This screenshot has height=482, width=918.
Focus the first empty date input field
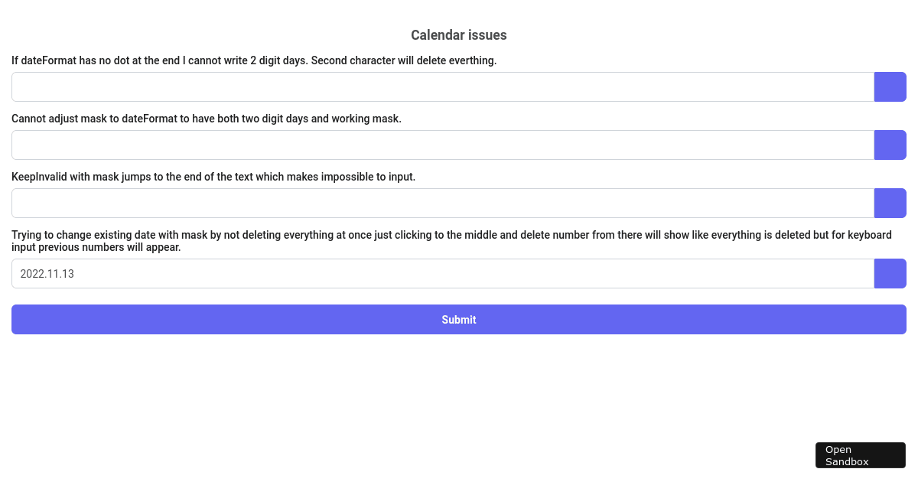coord(442,86)
